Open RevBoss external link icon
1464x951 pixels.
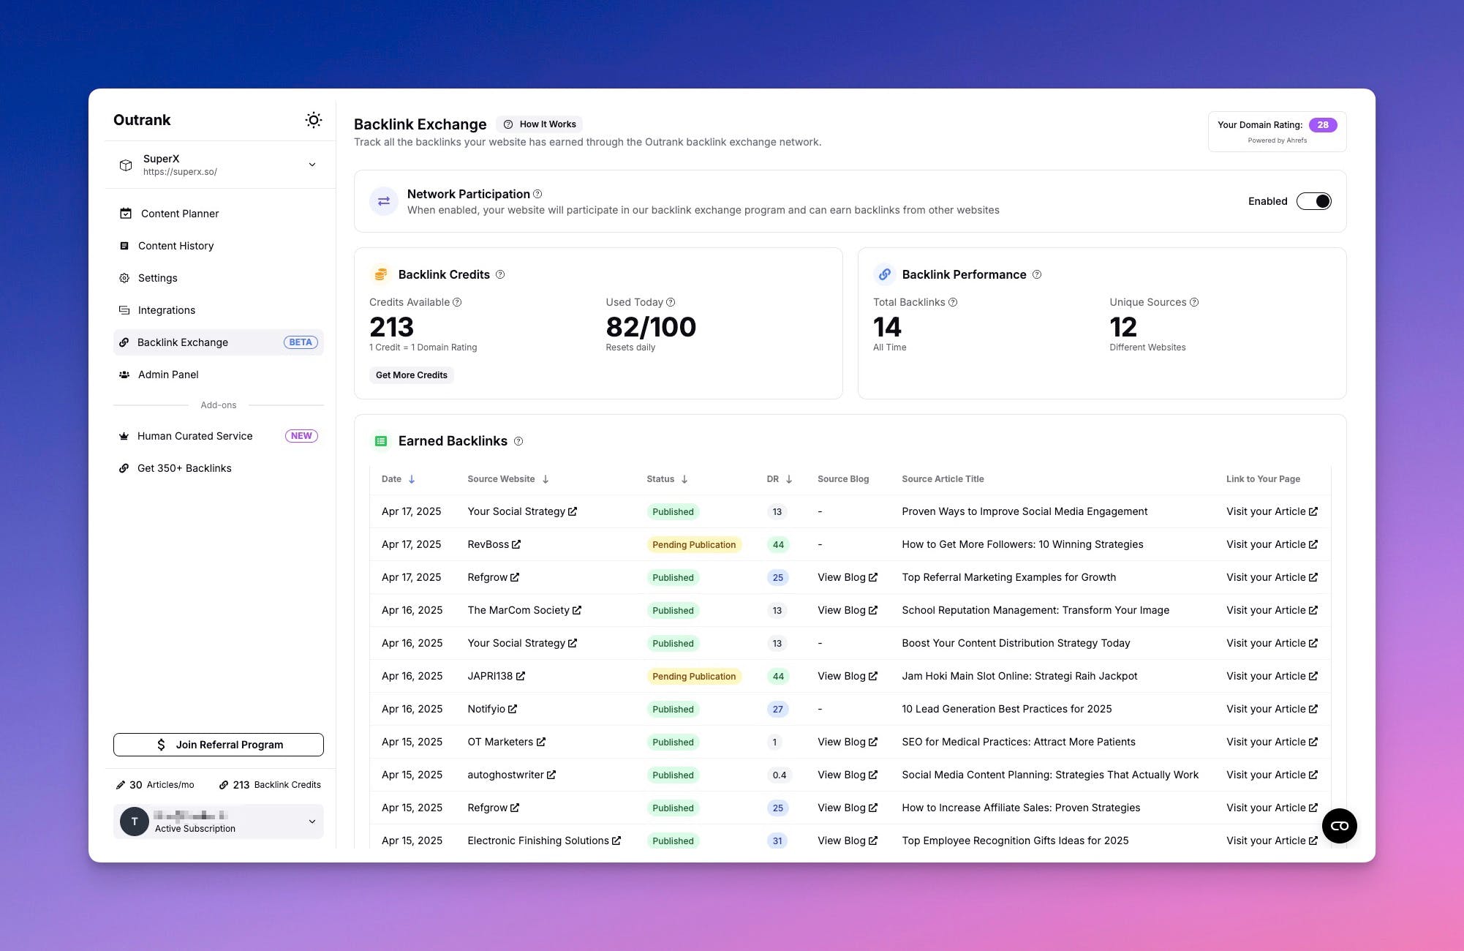pyautogui.click(x=516, y=544)
